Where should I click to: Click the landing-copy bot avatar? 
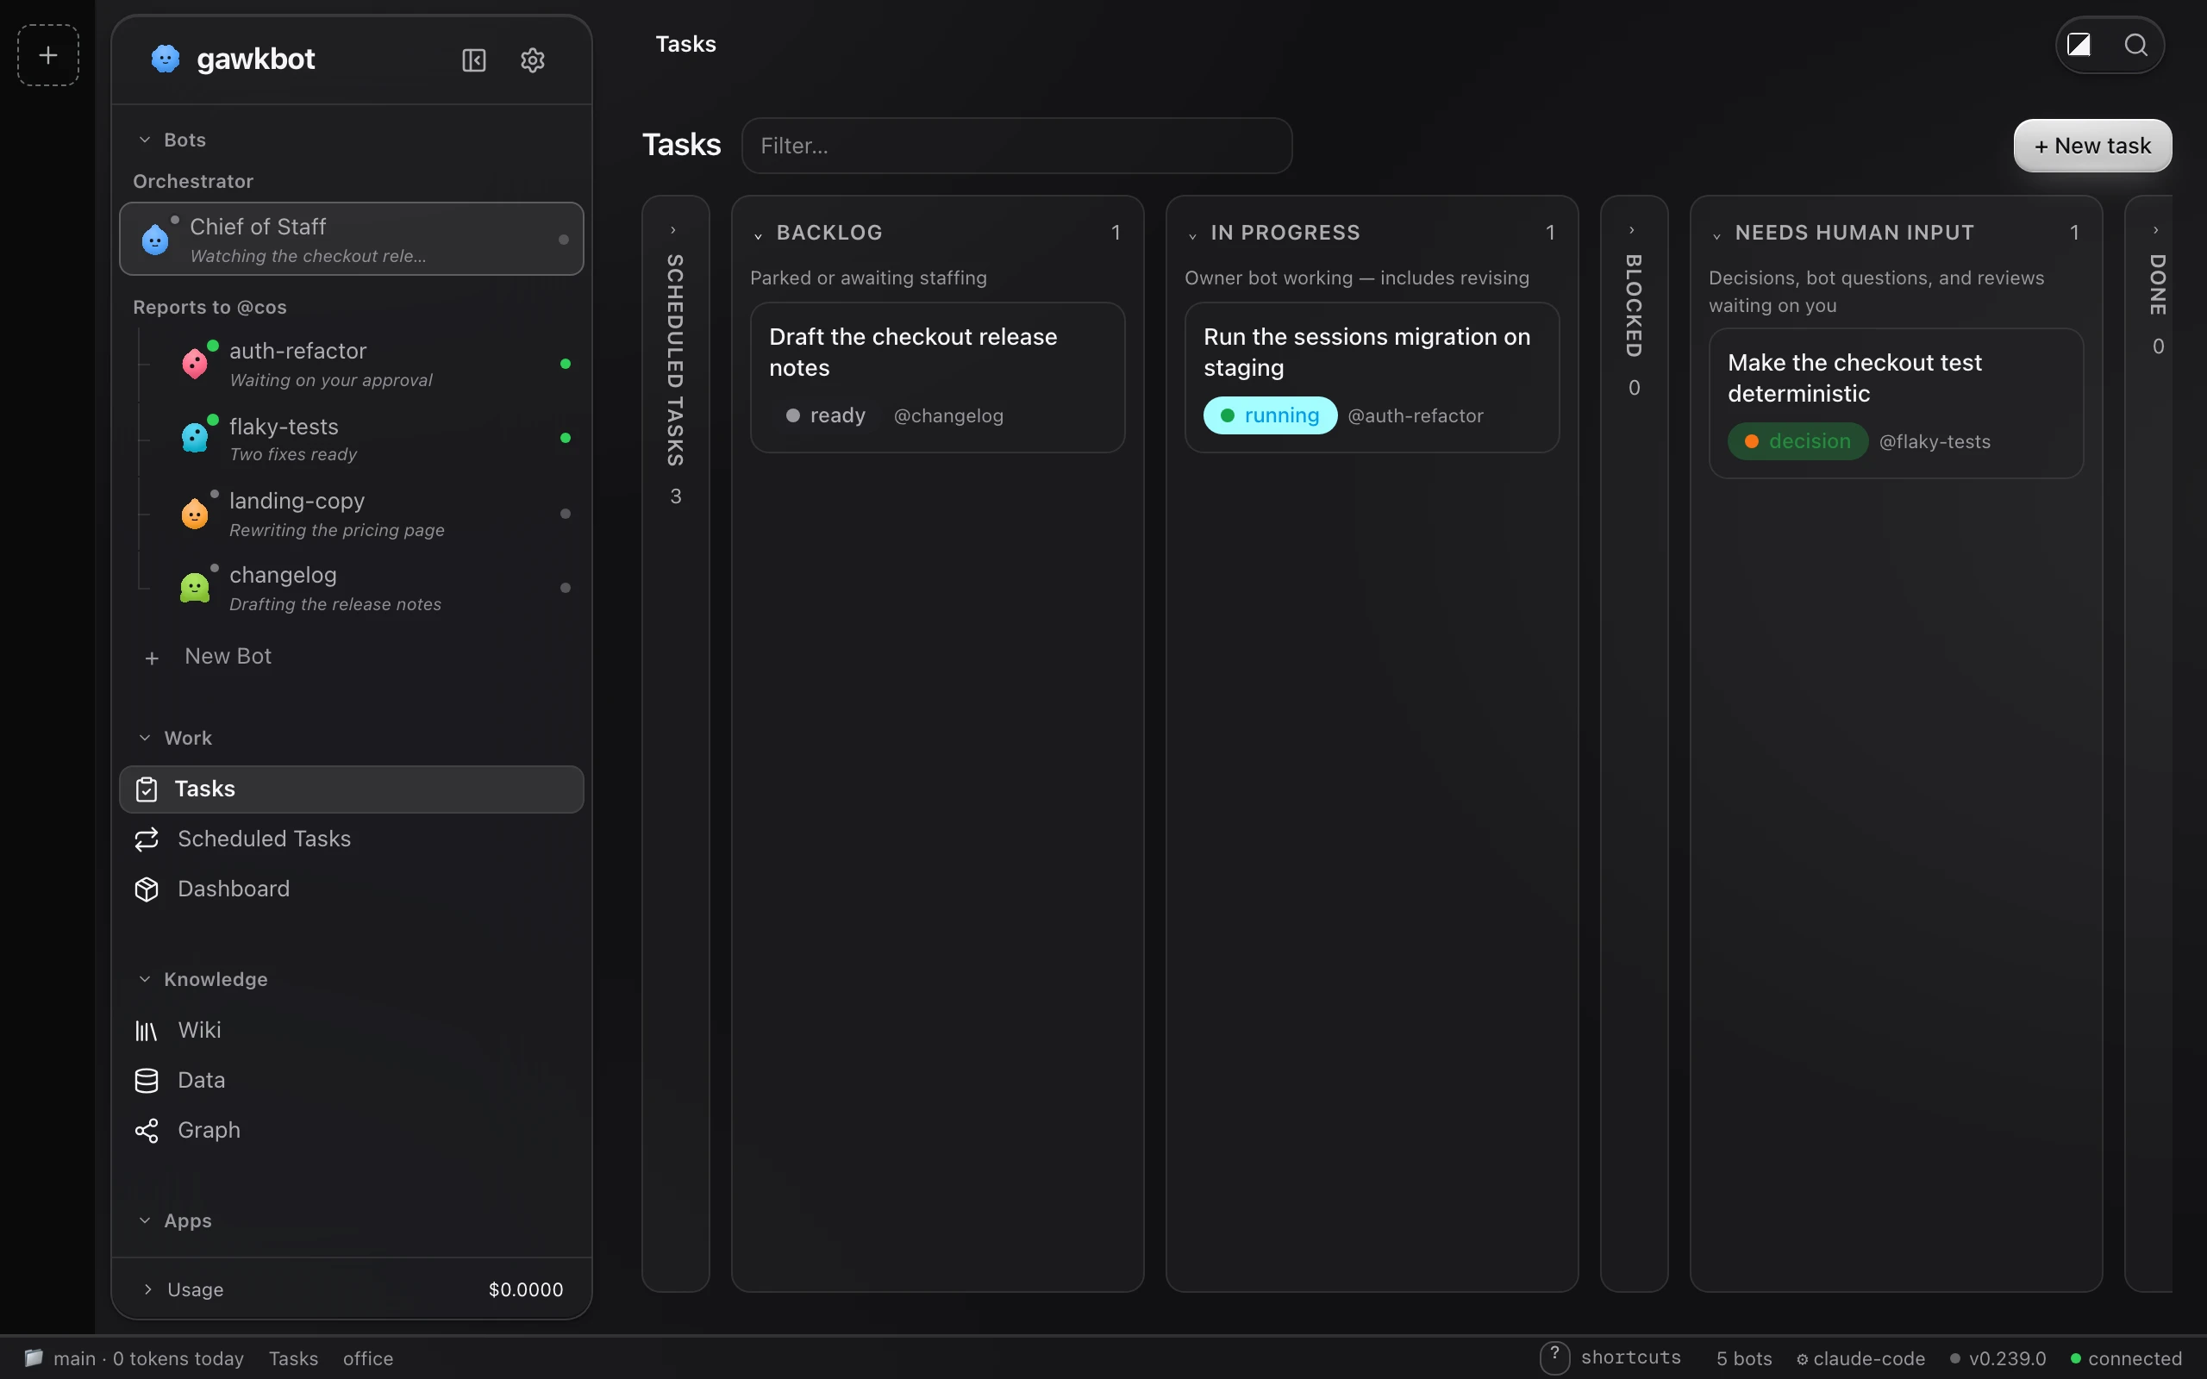[x=194, y=514]
